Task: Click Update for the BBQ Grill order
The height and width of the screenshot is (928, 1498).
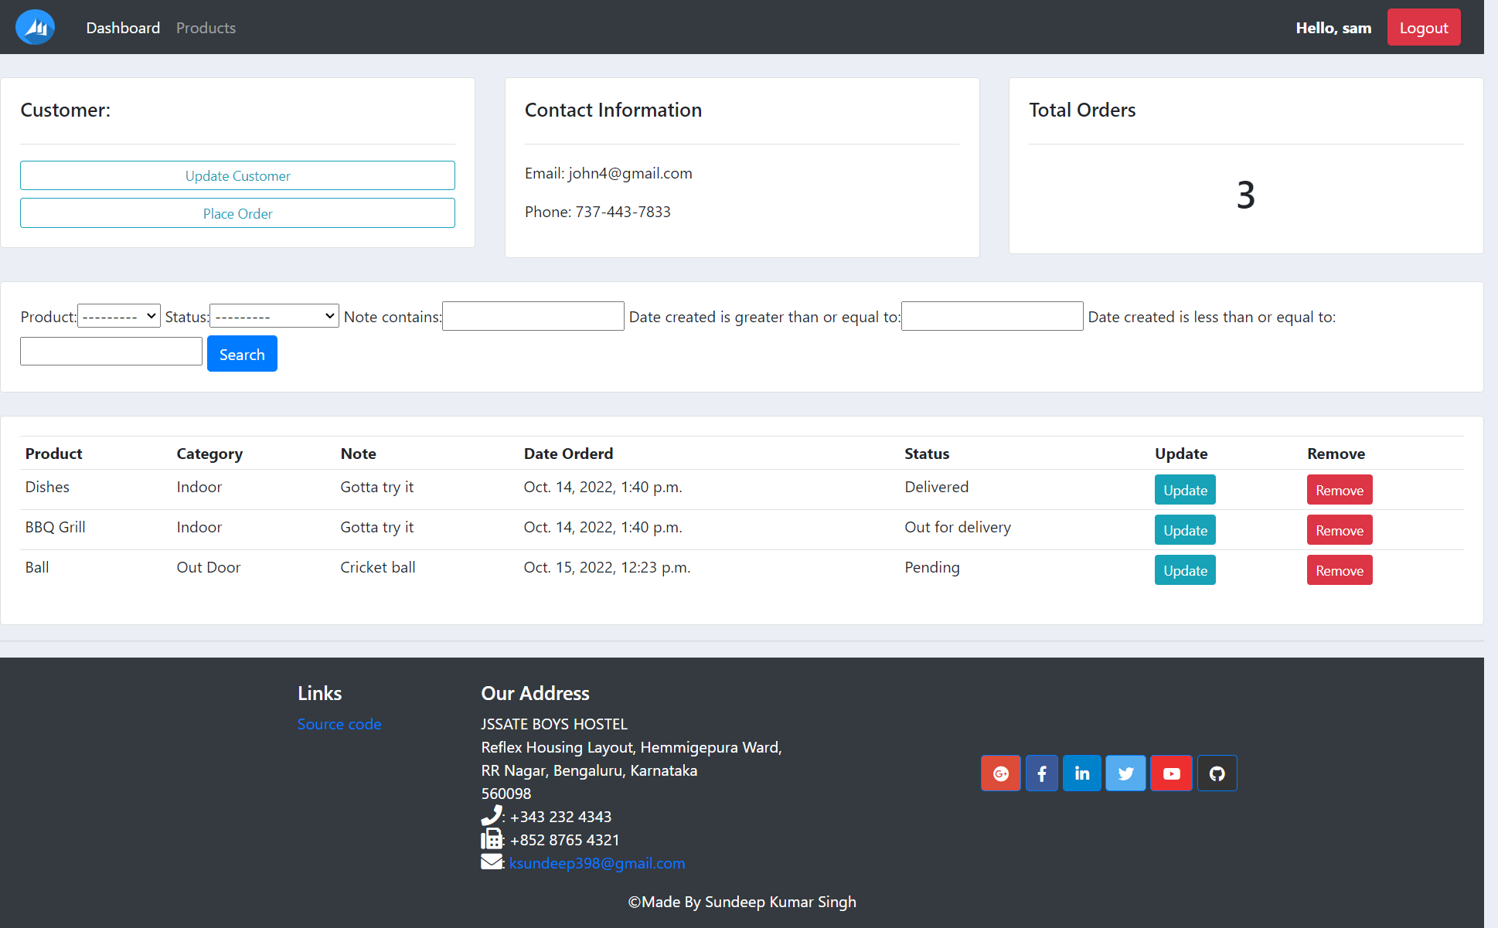Action: point(1184,529)
